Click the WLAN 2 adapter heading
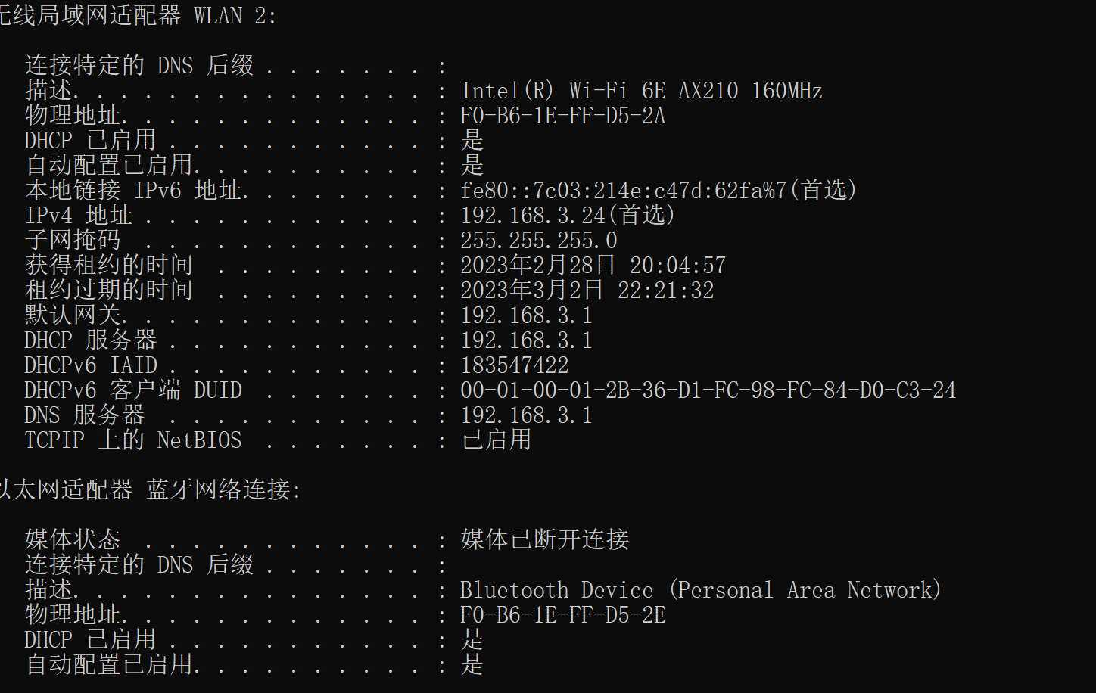1096x693 pixels. 136,16
